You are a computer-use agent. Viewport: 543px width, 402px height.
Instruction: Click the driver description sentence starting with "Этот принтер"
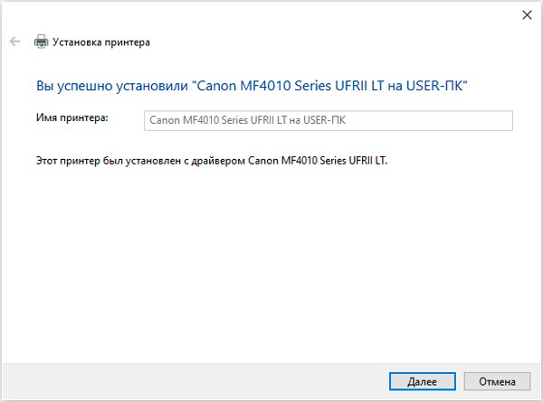tap(212, 161)
